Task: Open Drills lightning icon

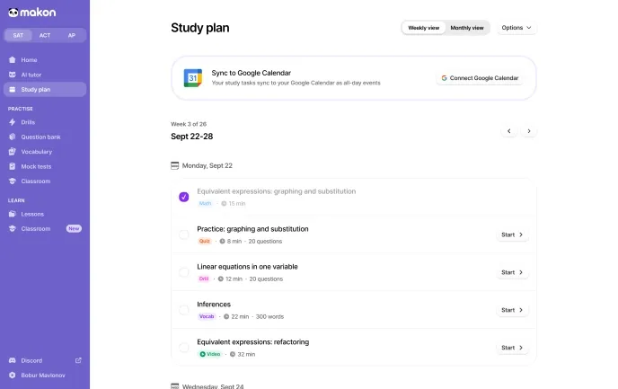Action: point(13,122)
